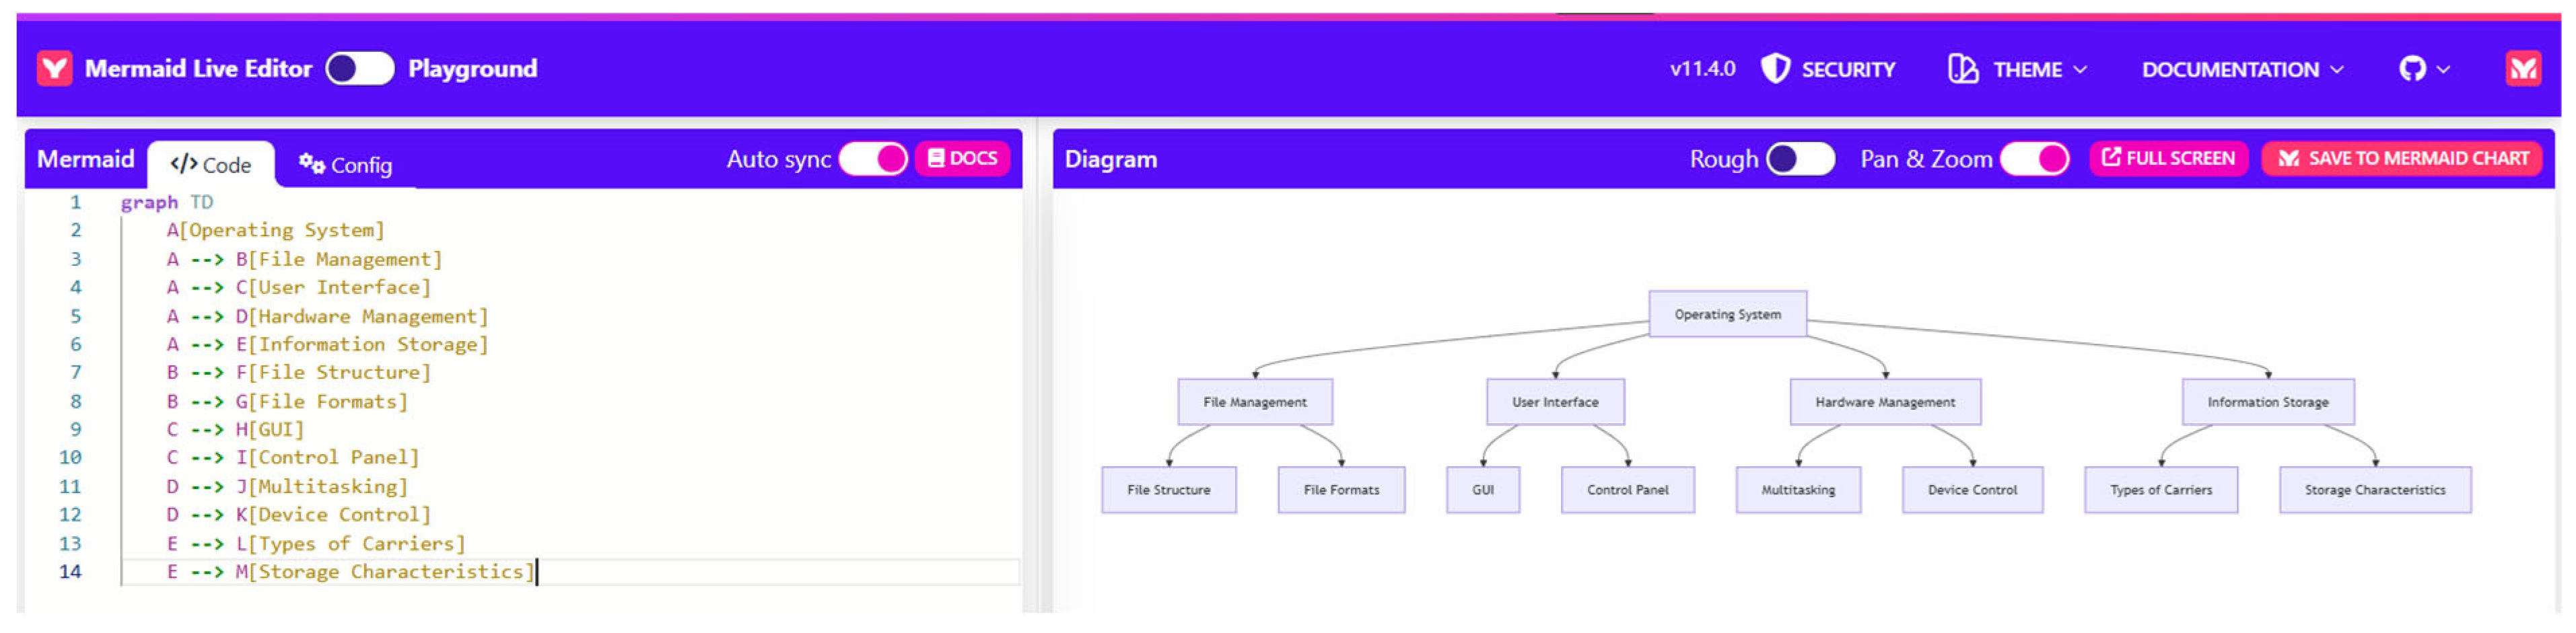Click code line 'C --> H[GUI]'
The width and height of the screenshot is (2576, 633).
click(x=235, y=429)
